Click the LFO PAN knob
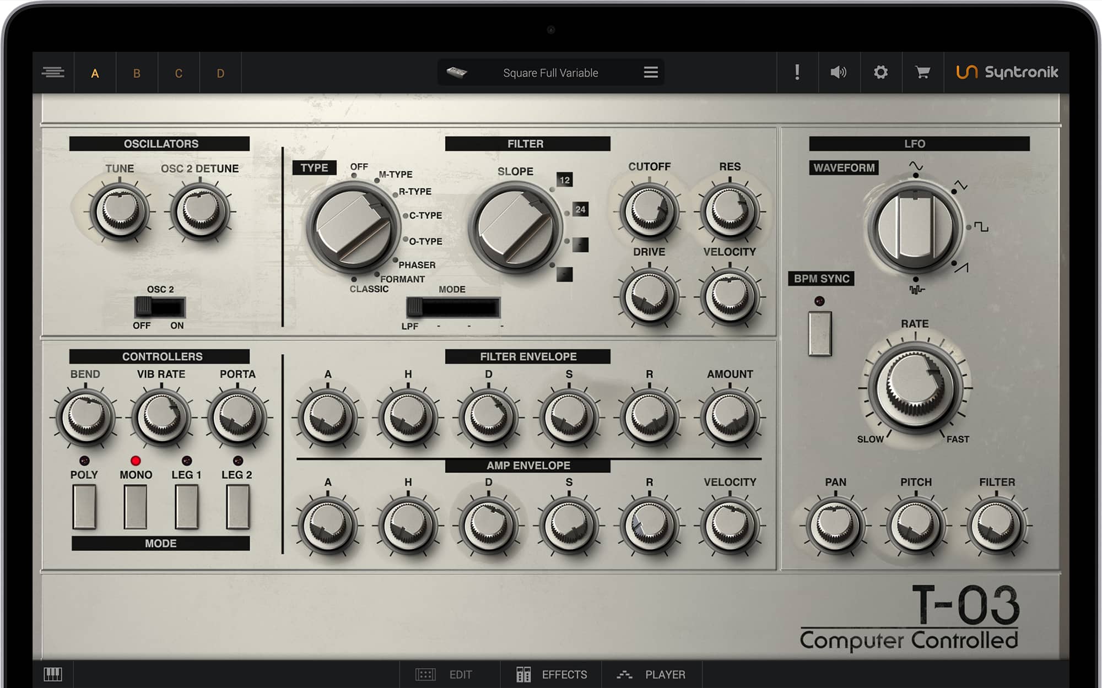Screen dimensions: 1102x688 835,526
